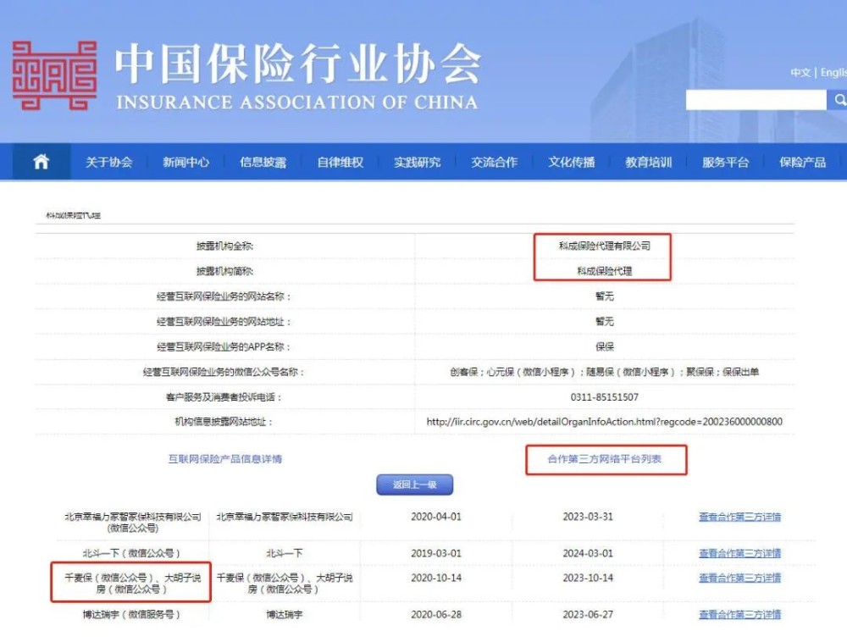847x642 pixels.
Task: Click the 北斗一下 second-column cell
Action: click(x=284, y=553)
